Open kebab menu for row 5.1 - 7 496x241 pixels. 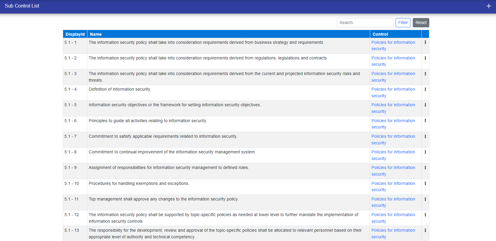[x=425, y=136]
